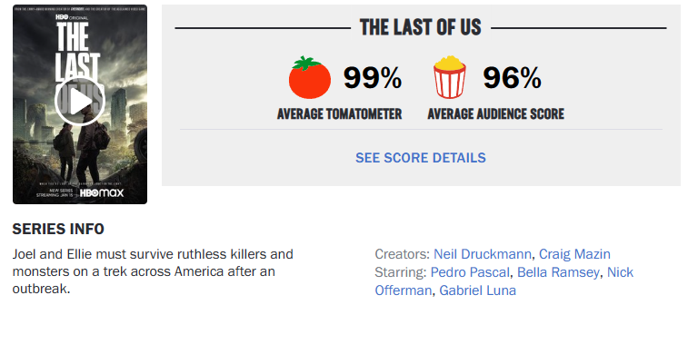Click the series synopsis paragraph
The image size is (688, 354).
153,271
